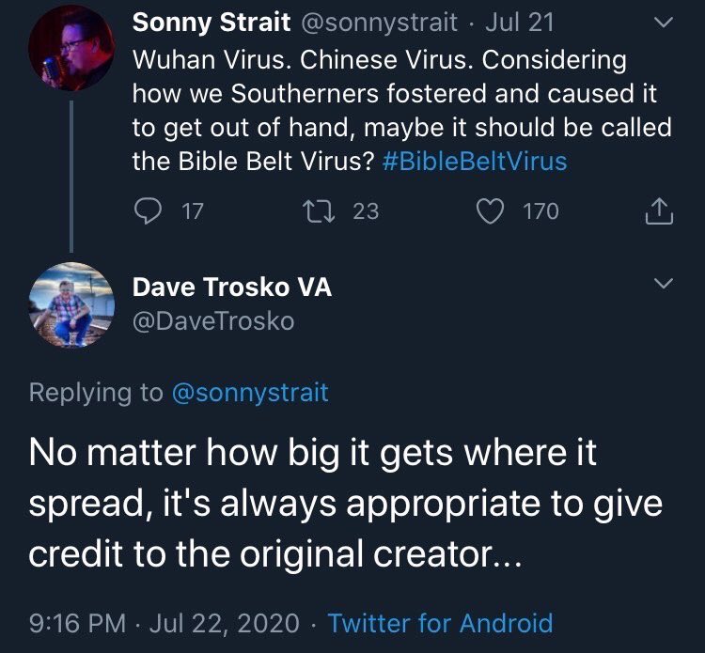View the 17 replies count

193,211
